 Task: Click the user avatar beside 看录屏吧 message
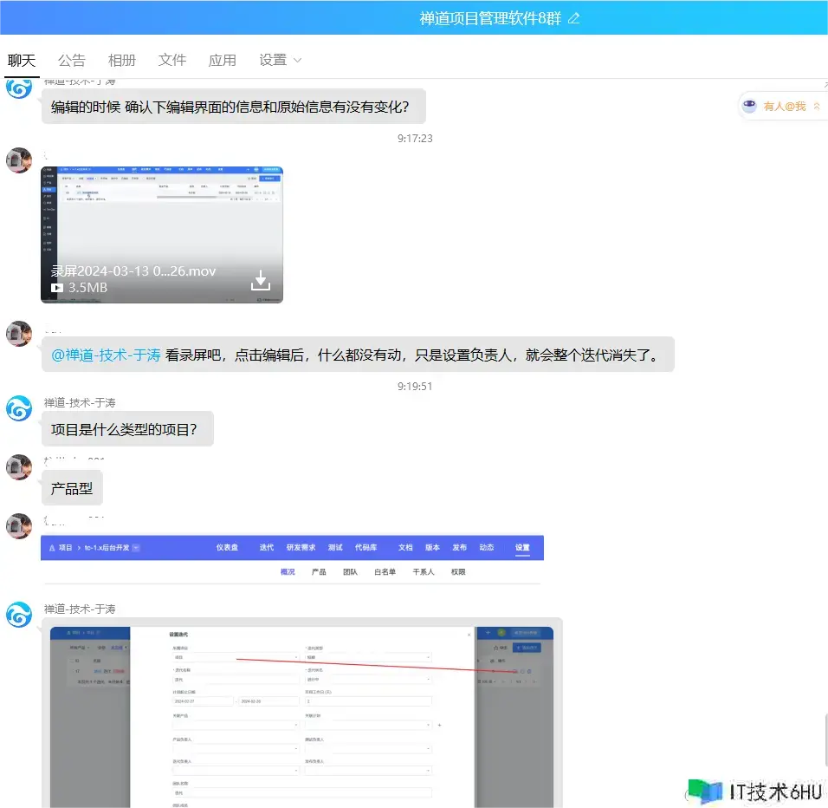[x=19, y=334]
